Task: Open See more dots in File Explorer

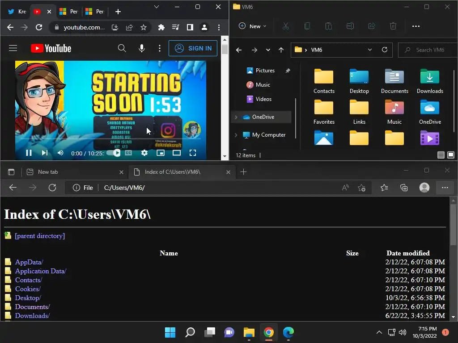Action: pyautogui.click(x=416, y=26)
